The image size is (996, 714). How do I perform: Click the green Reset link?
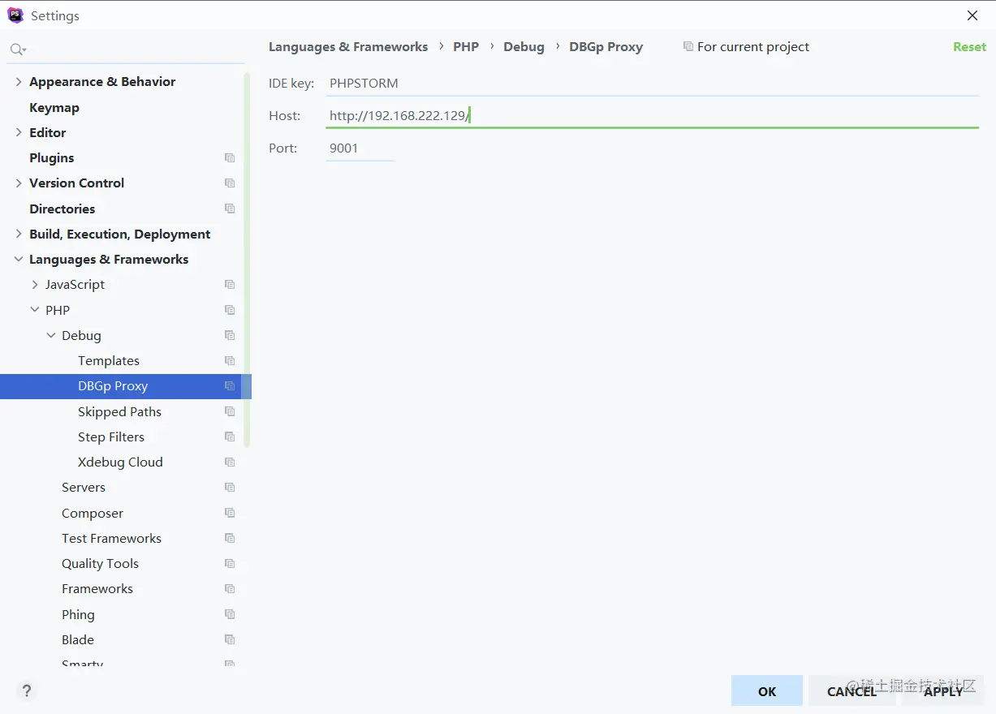969,47
